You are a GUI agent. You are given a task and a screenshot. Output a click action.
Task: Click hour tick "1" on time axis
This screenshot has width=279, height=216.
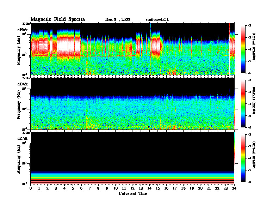click(x=39, y=188)
